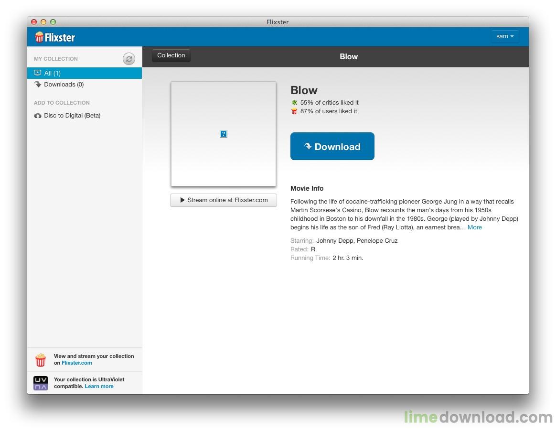Click '87% of users liked it' text
This screenshot has height=432, width=556.
(x=329, y=111)
